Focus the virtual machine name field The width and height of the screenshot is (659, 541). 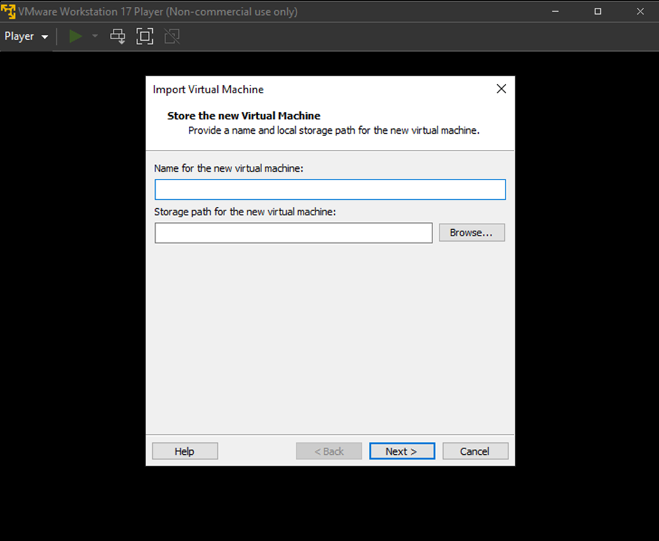click(x=330, y=189)
